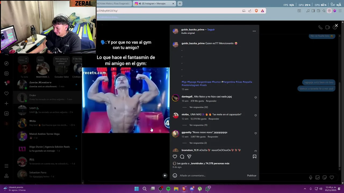The height and width of the screenshot is (193, 344).
Task: Click the Brave Rewards triangle icon
Action: pos(262,11)
